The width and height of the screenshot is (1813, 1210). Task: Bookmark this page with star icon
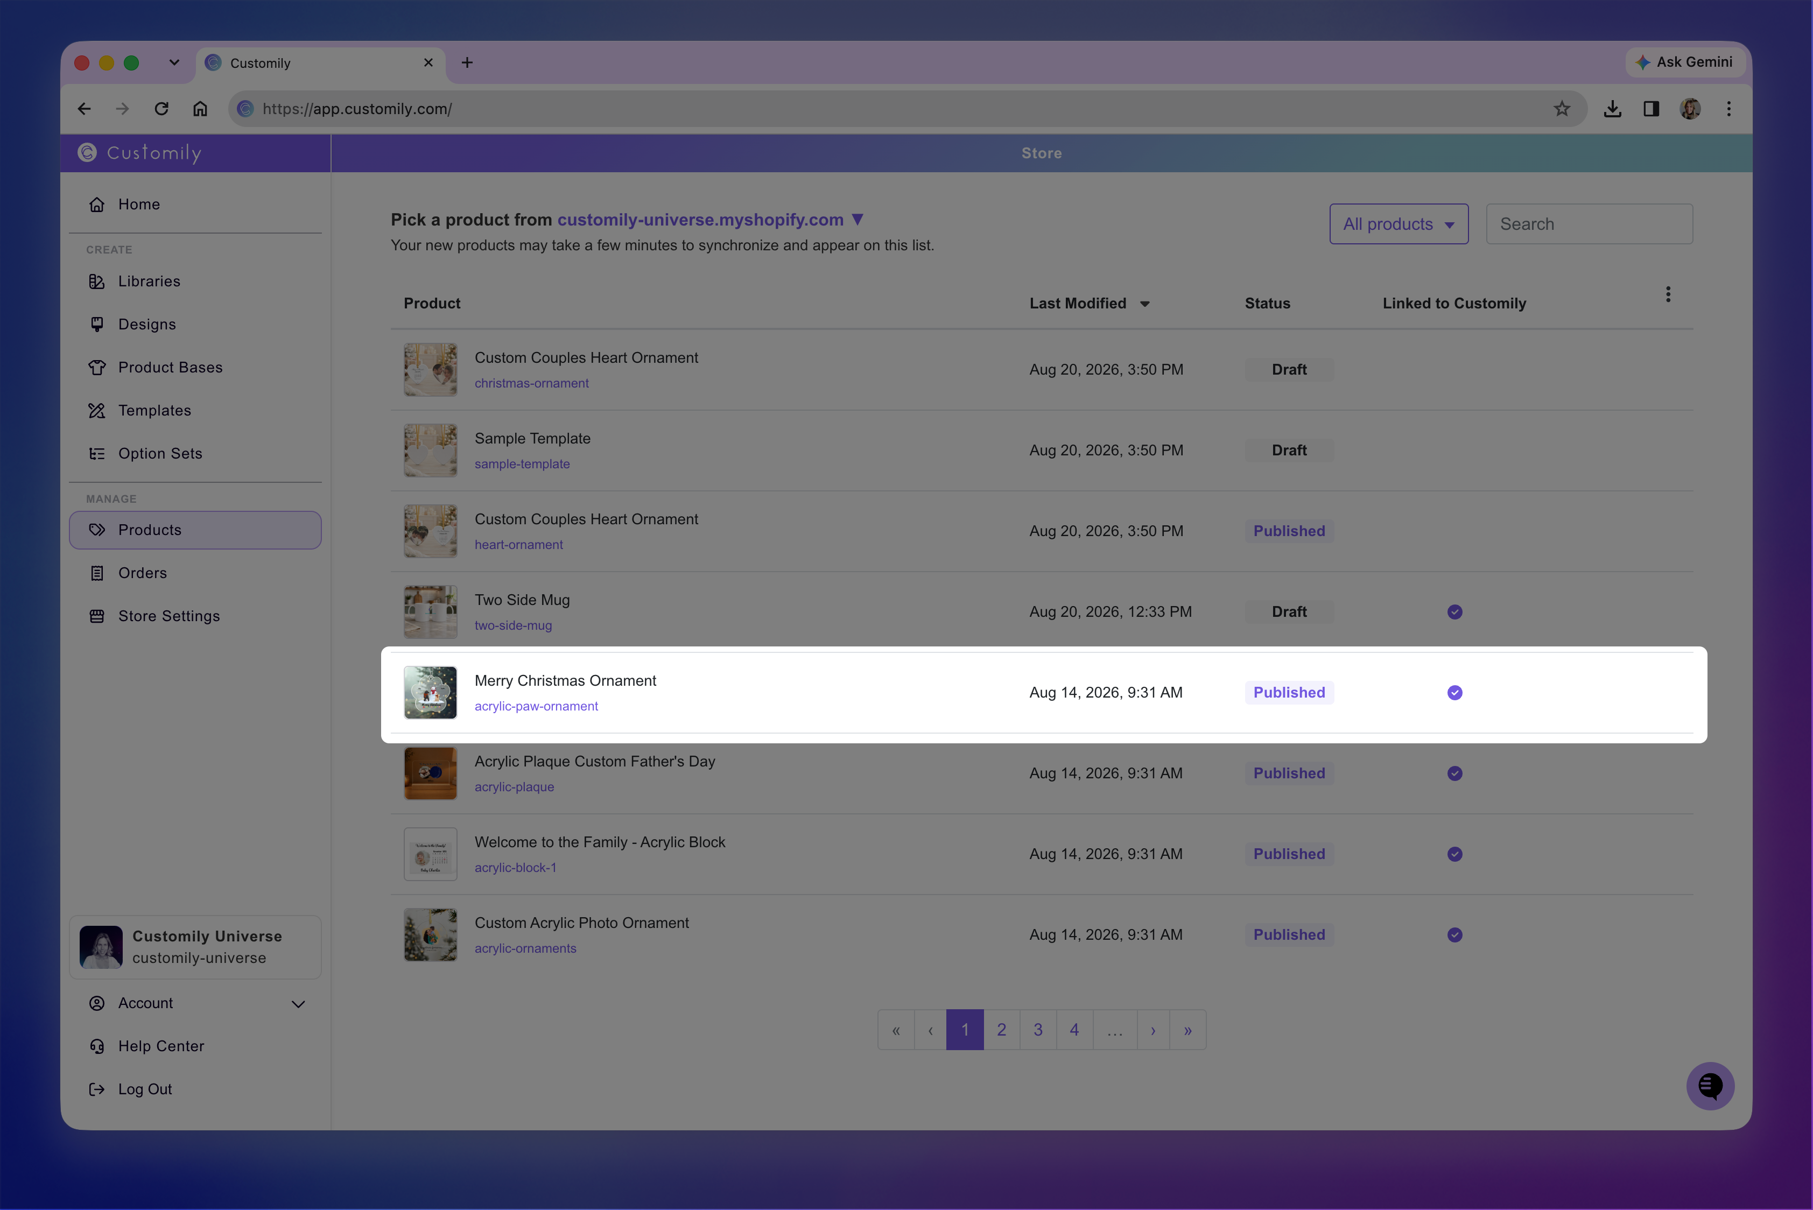pyautogui.click(x=1562, y=109)
